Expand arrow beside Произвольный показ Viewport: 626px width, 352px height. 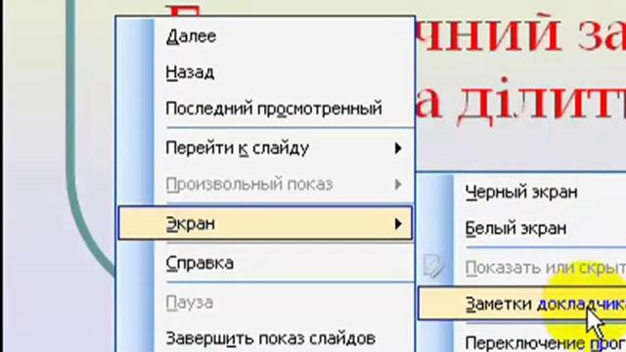point(398,185)
